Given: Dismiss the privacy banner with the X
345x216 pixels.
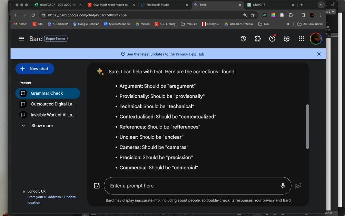Looking at the screenshot, I should click(x=319, y=54).
